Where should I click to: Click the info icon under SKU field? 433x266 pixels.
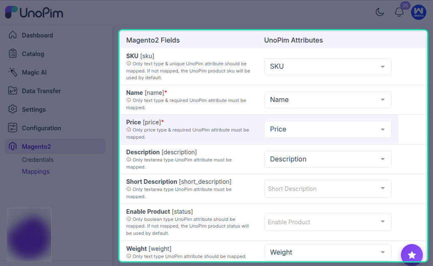point(129,64)
